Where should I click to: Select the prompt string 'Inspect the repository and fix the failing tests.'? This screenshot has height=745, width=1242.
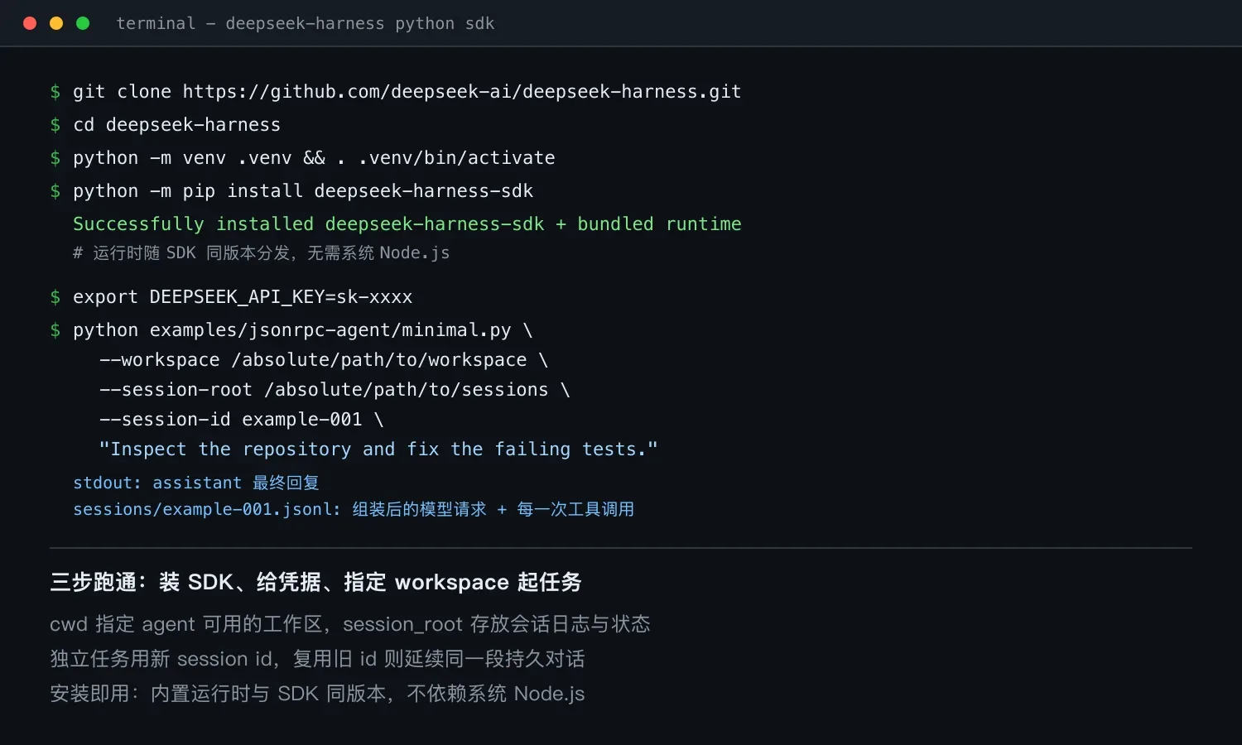(x=378, y=449)
